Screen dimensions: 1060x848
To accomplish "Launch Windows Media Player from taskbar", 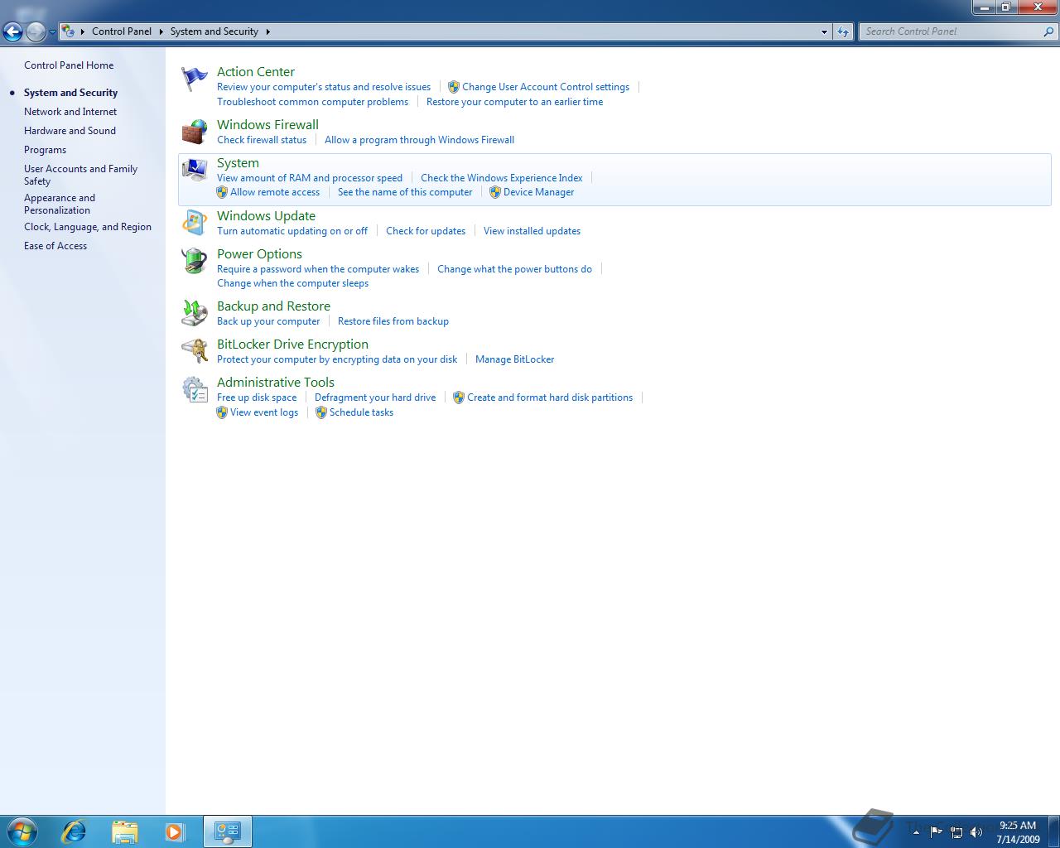I will tap(175, 831).
